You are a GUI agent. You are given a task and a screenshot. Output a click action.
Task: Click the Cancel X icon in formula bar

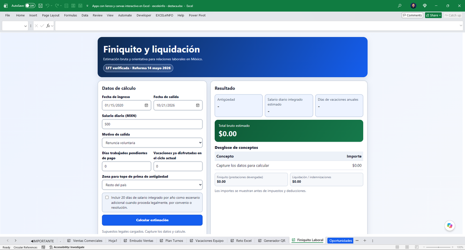pyautogui.click(x=36, y=26)
